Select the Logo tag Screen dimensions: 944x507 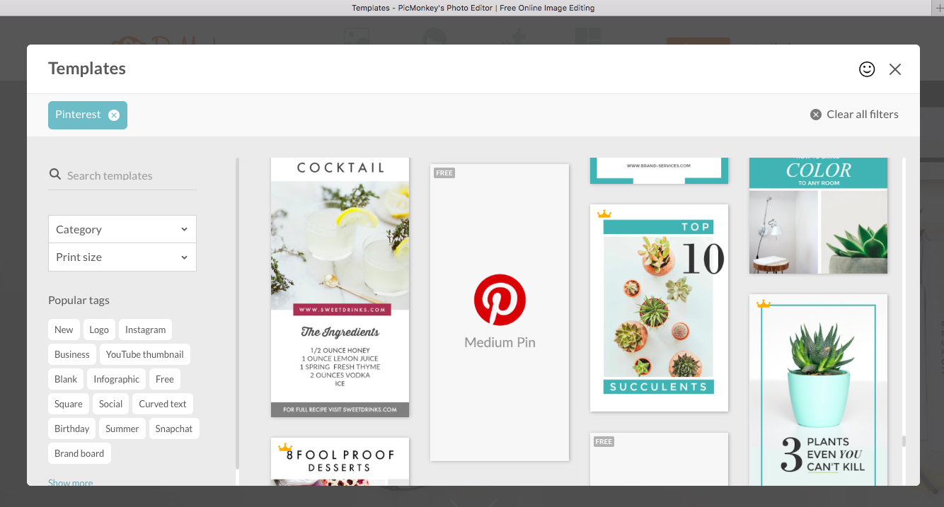[99, 330]
